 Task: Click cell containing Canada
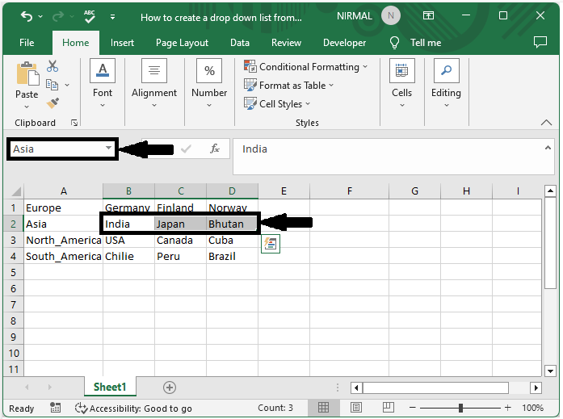[x=181, y=240]
